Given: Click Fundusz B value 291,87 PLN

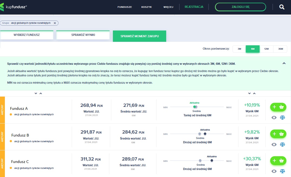Looking at the screenshot, I should (91, 132).
